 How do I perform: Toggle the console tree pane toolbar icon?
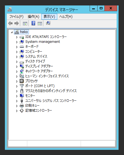pos(25,23)
